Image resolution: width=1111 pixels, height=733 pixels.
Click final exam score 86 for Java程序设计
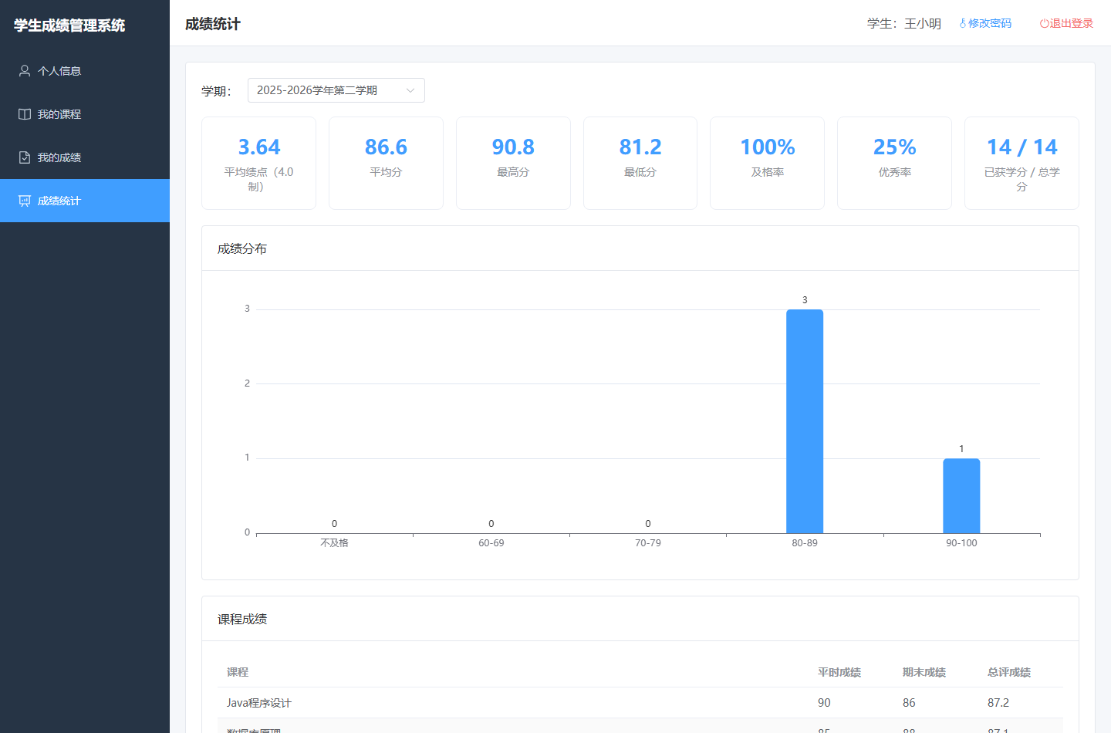(x=909, y=703)
